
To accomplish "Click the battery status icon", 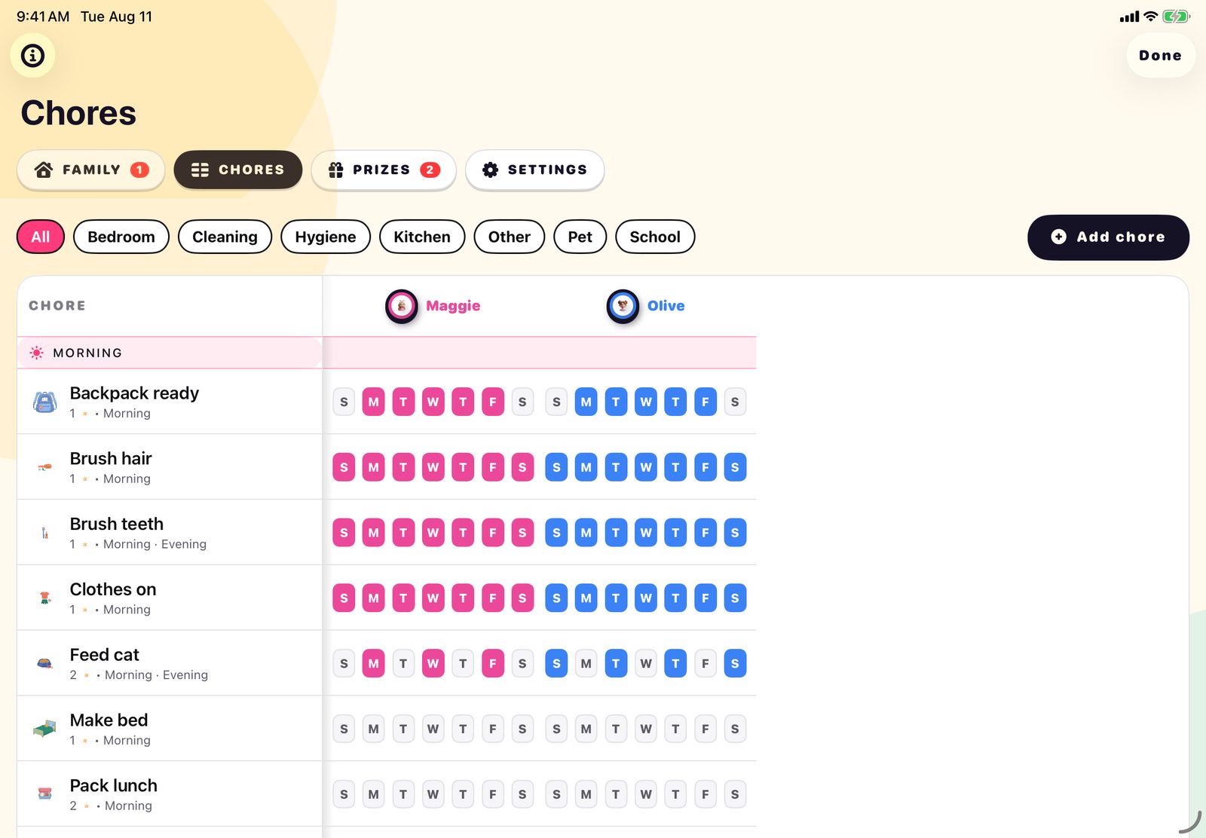I will click(x=1176, y=17).
